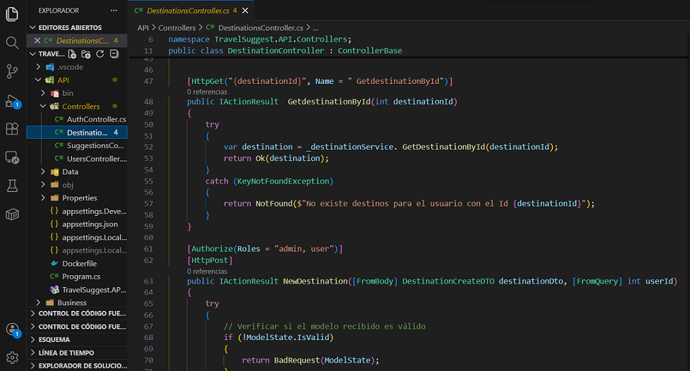Viewport: 690px width, 371px height.
Task: Expand the EXPLORADOR DE SOLUCIO... panel
Action: tap(77, 366)
